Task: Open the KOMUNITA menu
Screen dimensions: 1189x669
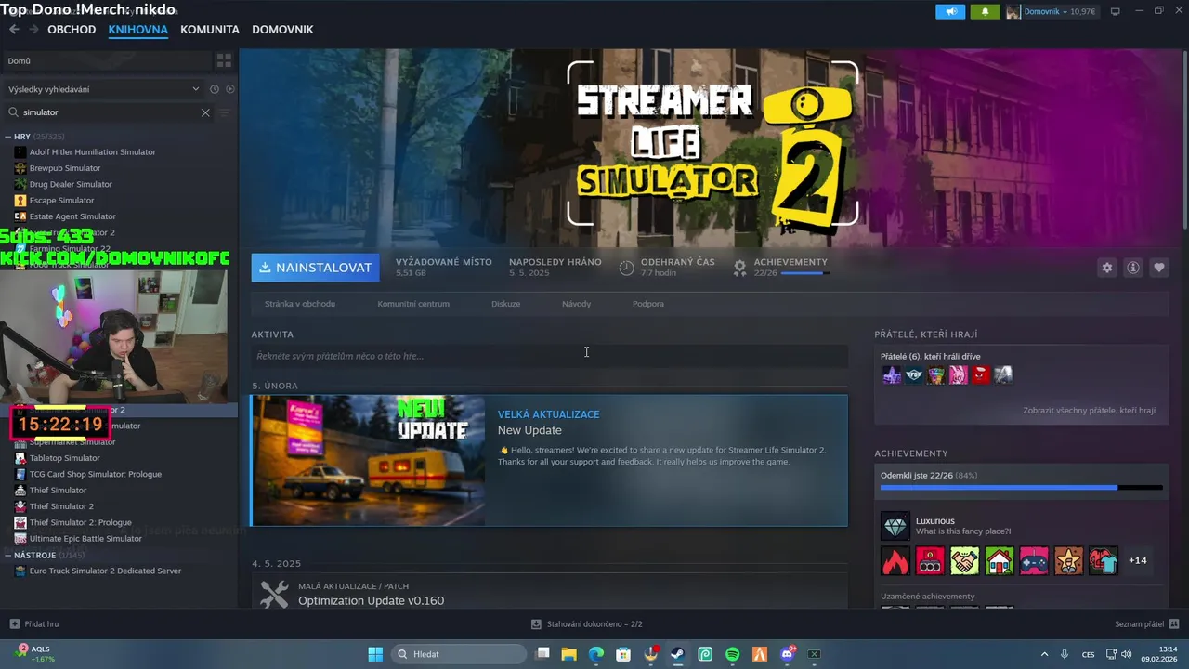Action: pyautogui.click(x=210, y=30)
